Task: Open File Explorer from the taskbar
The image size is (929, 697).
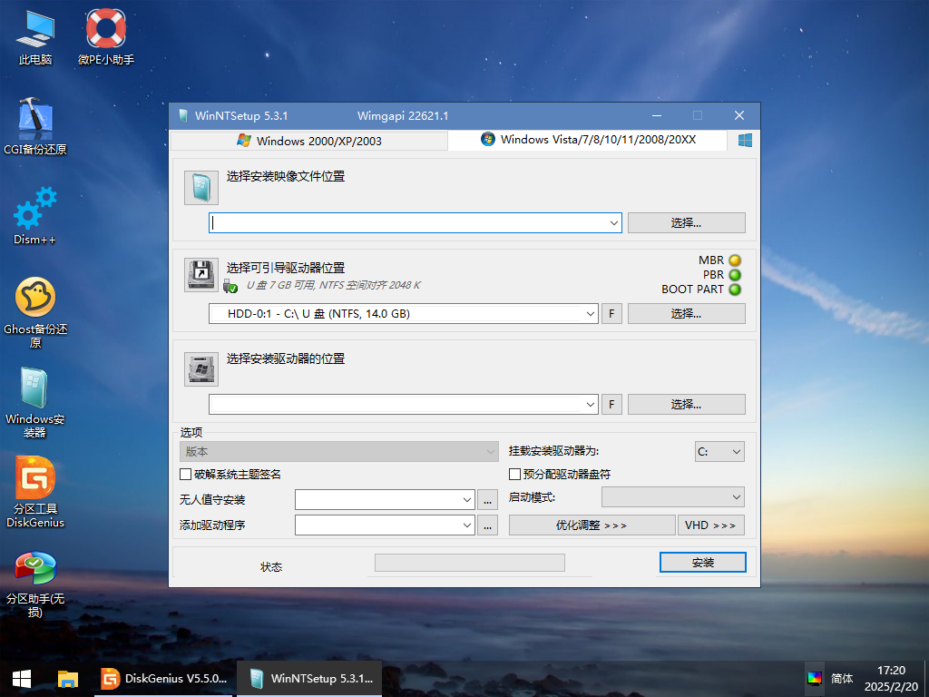Action: (x=68, y=679)
